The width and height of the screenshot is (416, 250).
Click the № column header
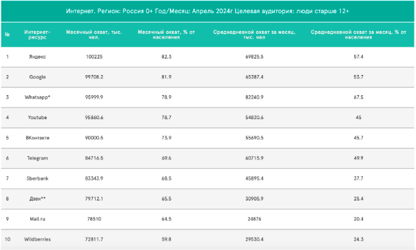[x=8, y=34]
